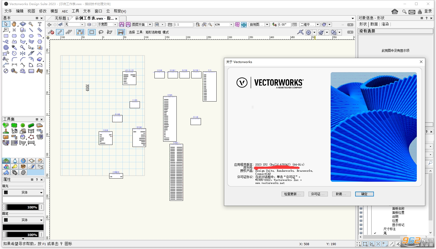This screenshot has width=436, height=249.
Task: Toggle the snap to grid button in the status bar
Action: (x=359, y=244)
